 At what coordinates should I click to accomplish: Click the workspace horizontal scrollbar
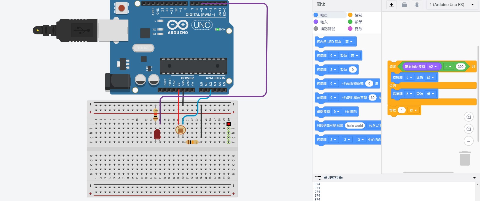[428, 172]
